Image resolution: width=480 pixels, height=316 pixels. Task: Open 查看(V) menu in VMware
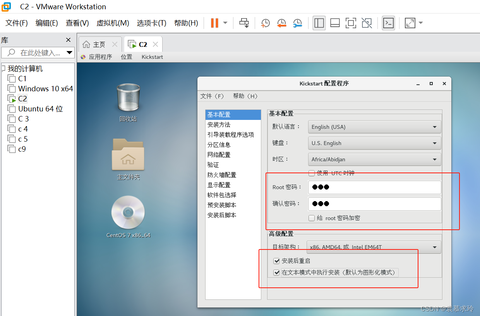(x=77, y=23)
